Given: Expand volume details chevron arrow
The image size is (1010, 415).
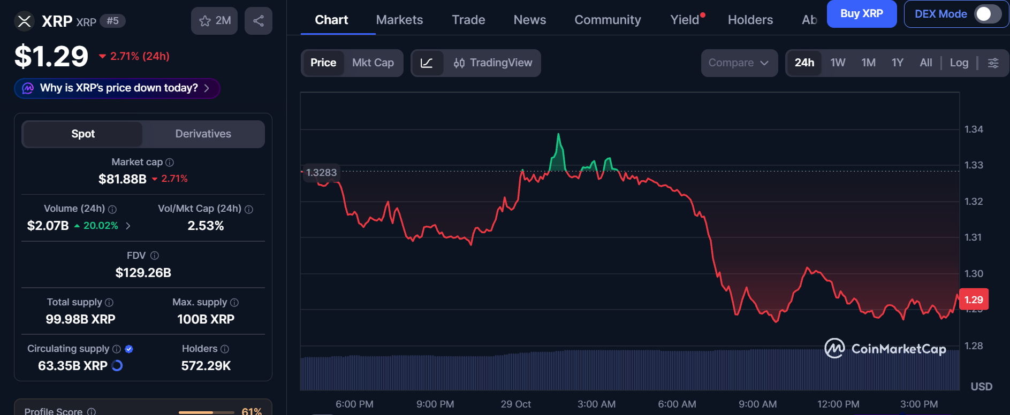Looking at the screenshot, I should click(128, 226).
